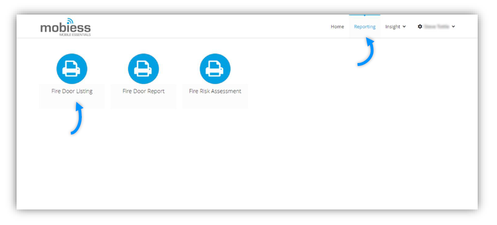
Task: Expand the Insight dropdown chevron
Action: pyautogui.click(x=404, y=27)
